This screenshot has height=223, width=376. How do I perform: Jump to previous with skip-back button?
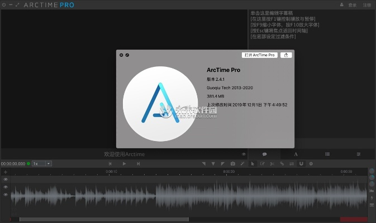point(110,164)
